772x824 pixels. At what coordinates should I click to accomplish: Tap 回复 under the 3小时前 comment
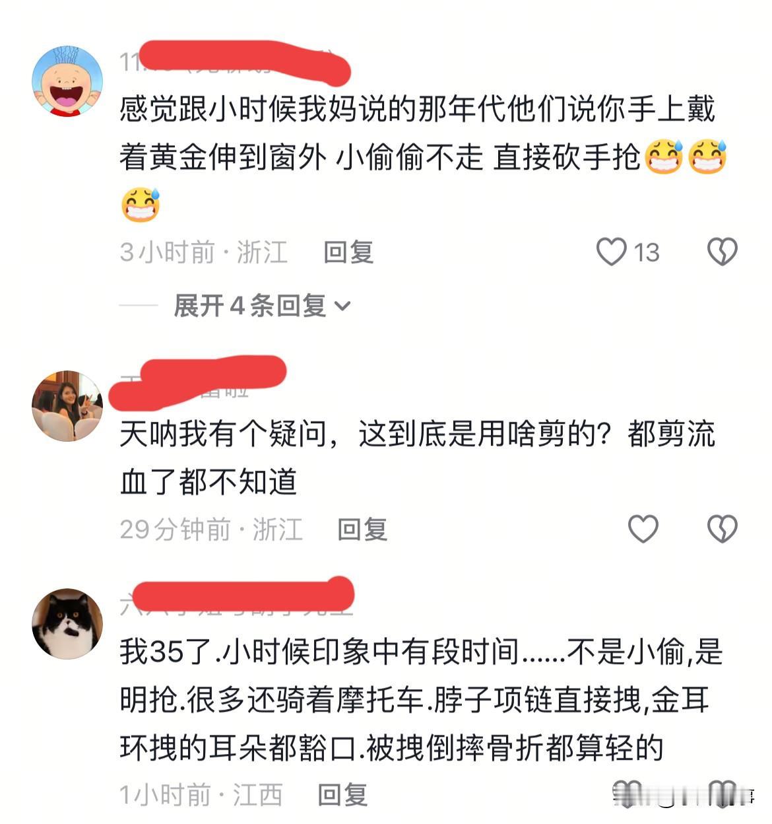pyautogui.click(x=348, y=252)
